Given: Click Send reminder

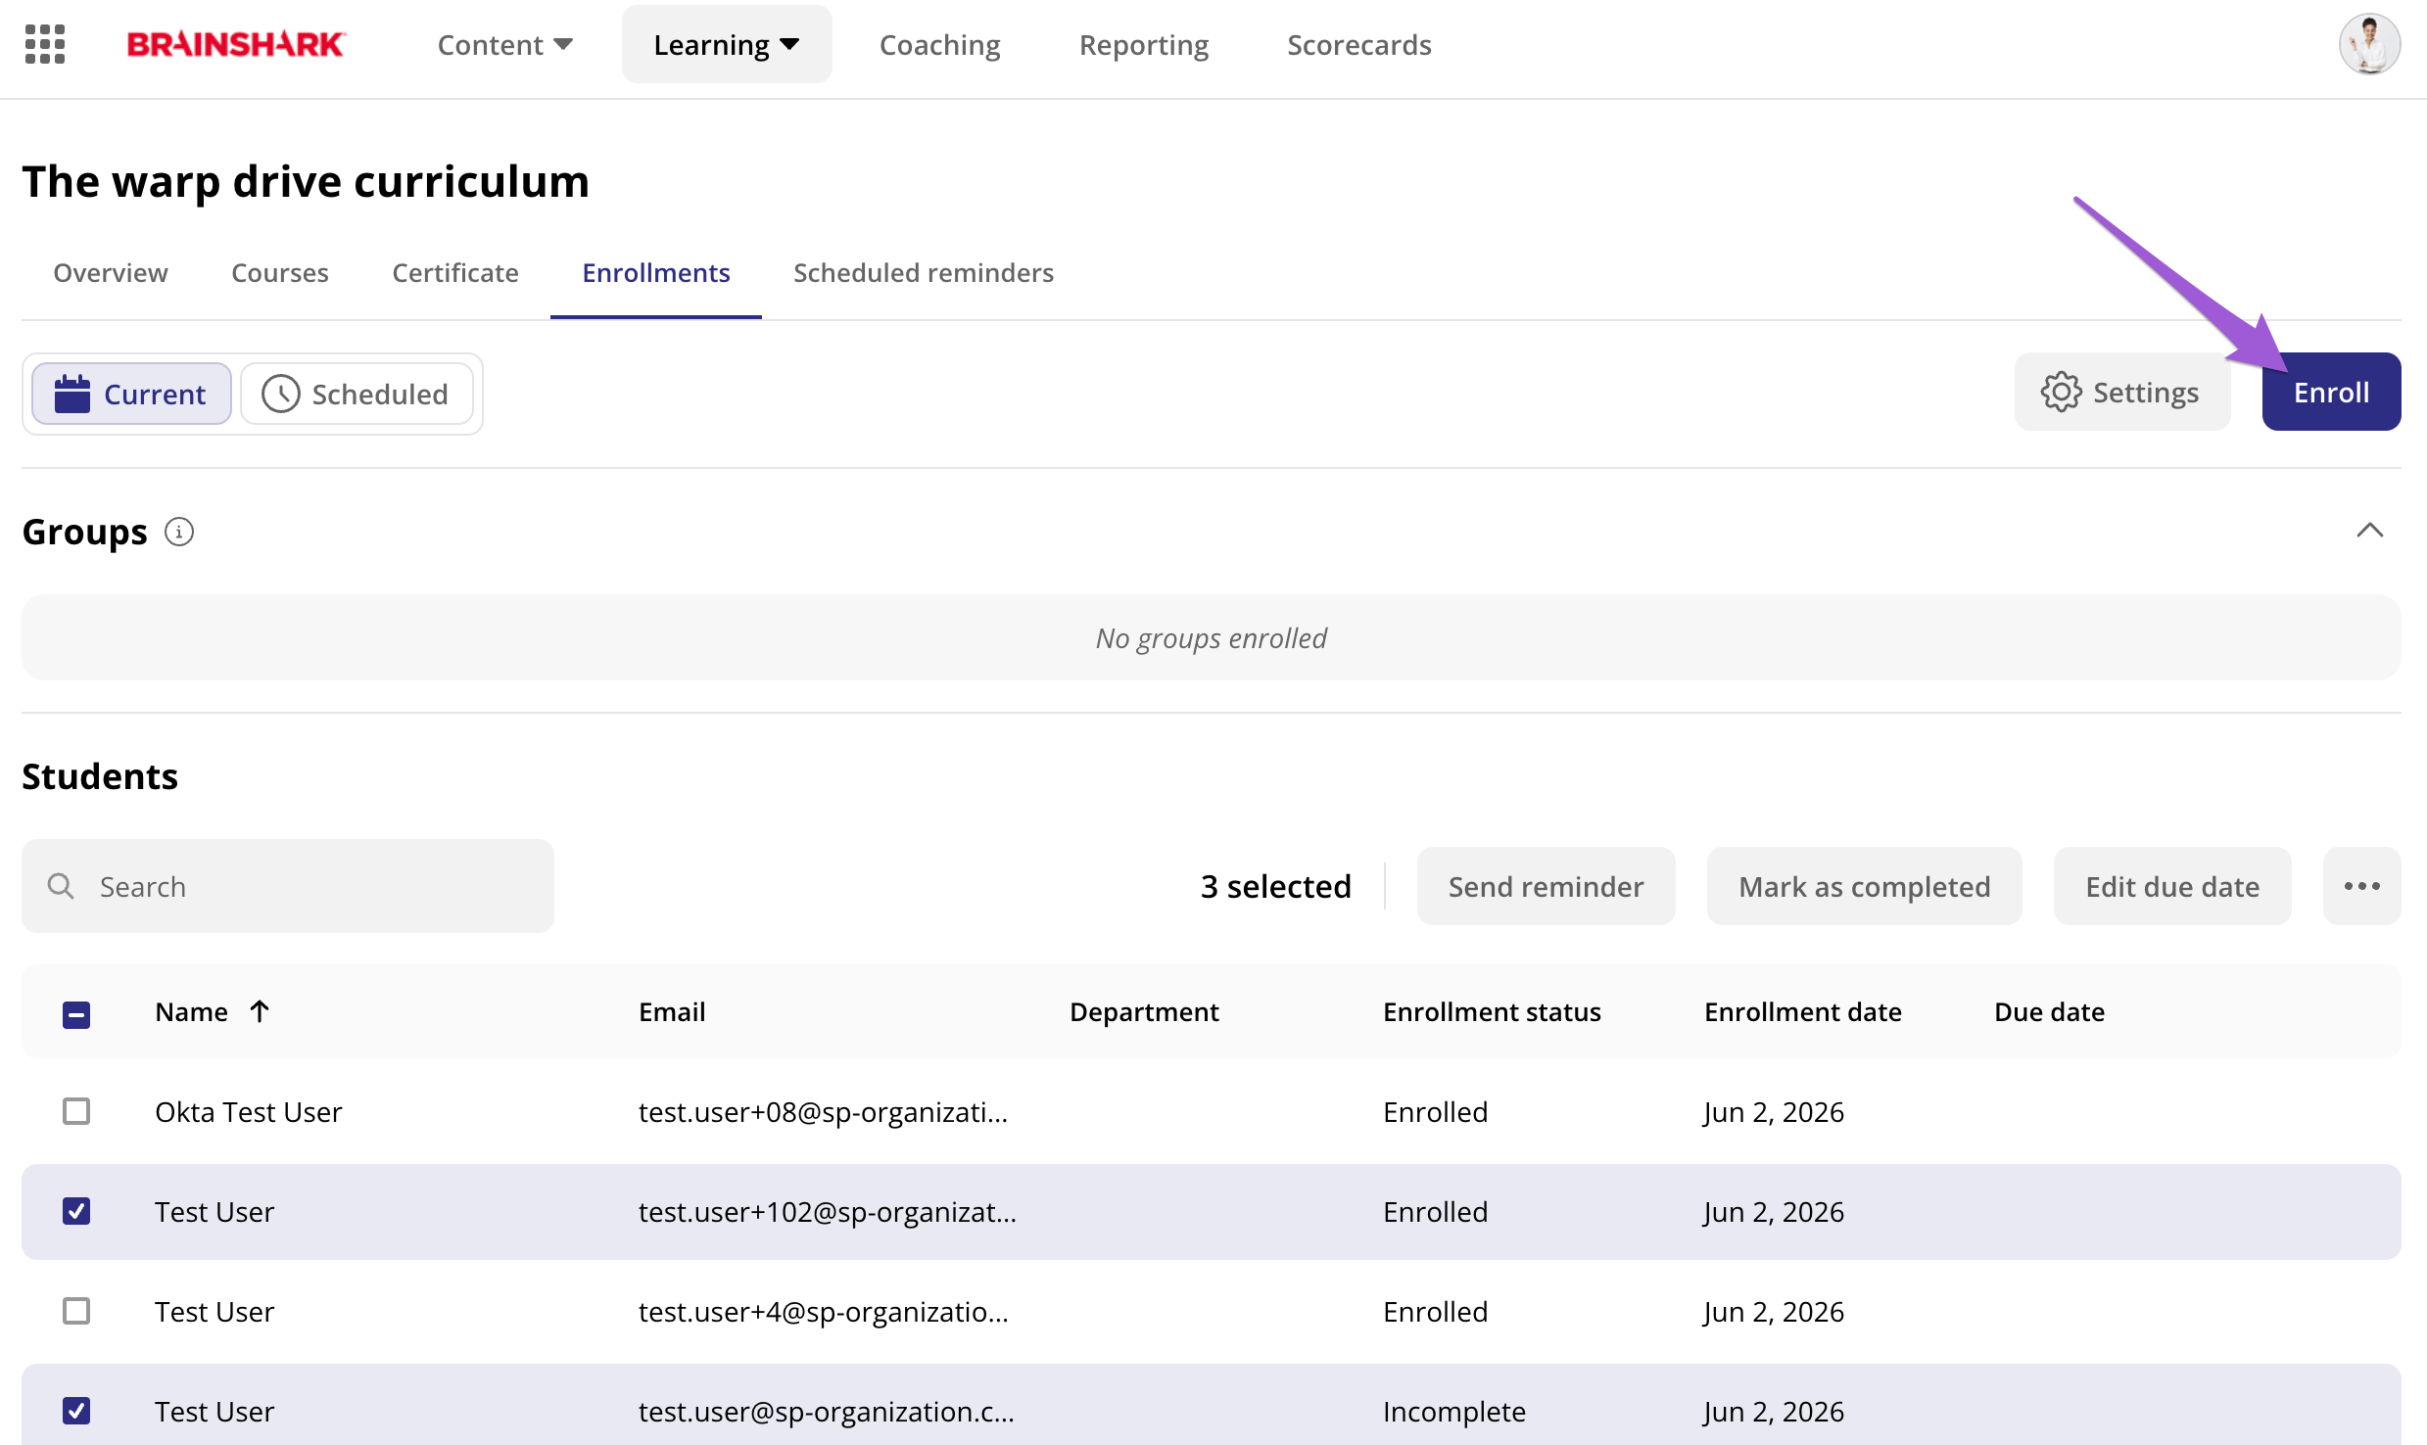Looking at the screenshot, I should pyautogui.click(x=1546, y=886).
